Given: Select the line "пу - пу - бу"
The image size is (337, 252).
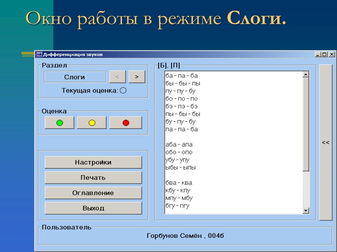Looking at the screenshot, I should point(181,91).
